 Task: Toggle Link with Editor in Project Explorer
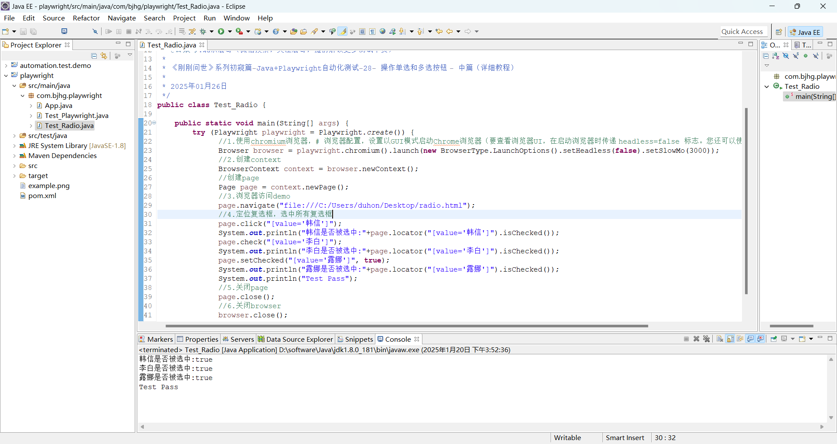[x=104, y=56]
